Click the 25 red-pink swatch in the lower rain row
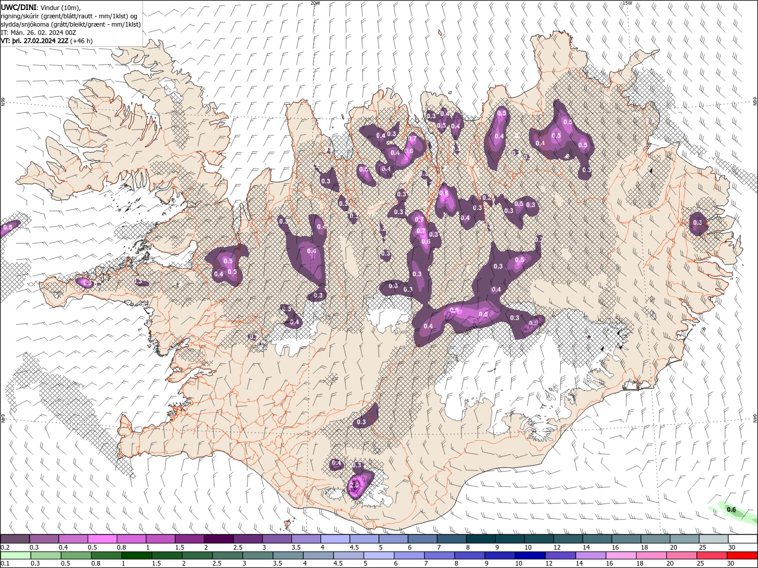758x568 pixels. click(x=711, y=555)
